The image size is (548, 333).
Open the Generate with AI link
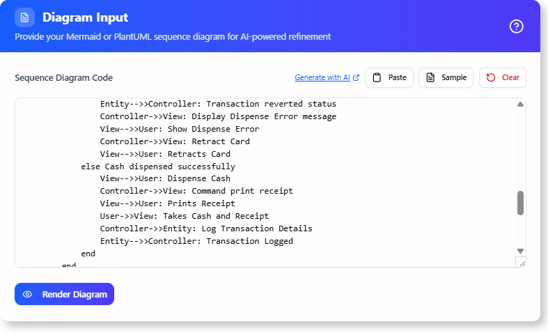(322, 77)
